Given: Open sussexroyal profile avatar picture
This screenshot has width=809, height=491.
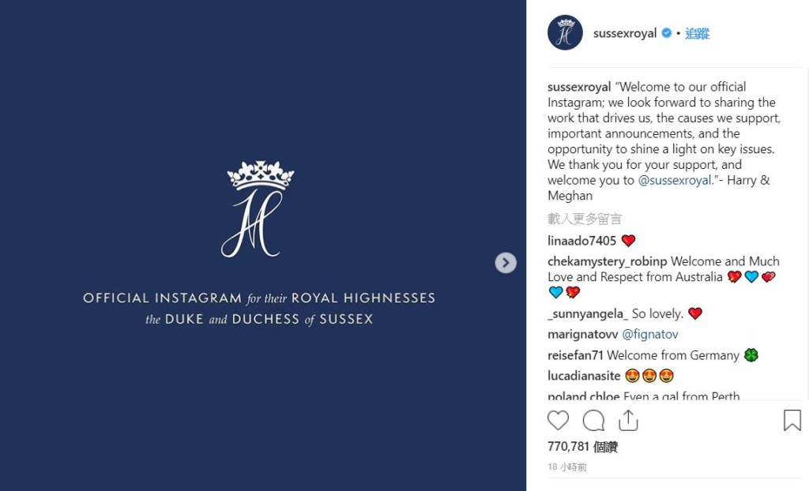Looking at the screenshot, I should [x=565, y=33].
